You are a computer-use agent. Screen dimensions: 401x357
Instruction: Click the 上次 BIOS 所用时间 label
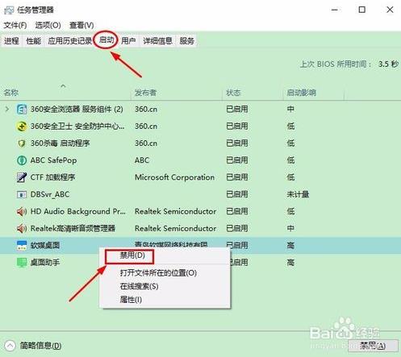click(336, 64)
